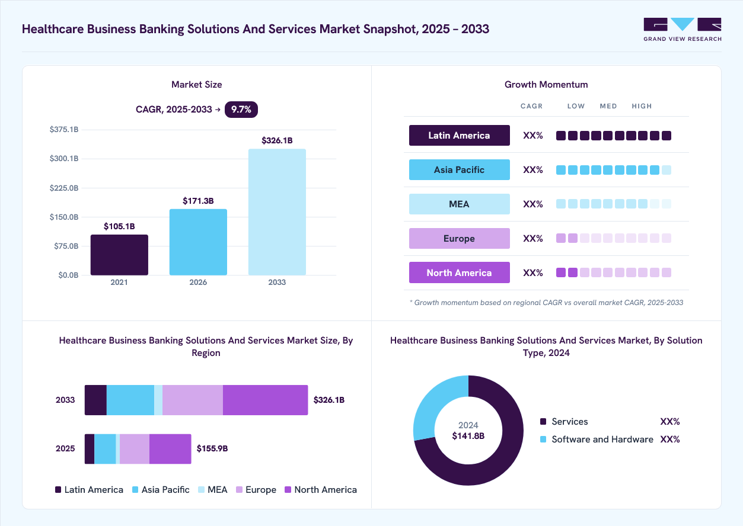Click the LOW momentum column header
This screenshot has height=526, width=743.
pos(576,106)
